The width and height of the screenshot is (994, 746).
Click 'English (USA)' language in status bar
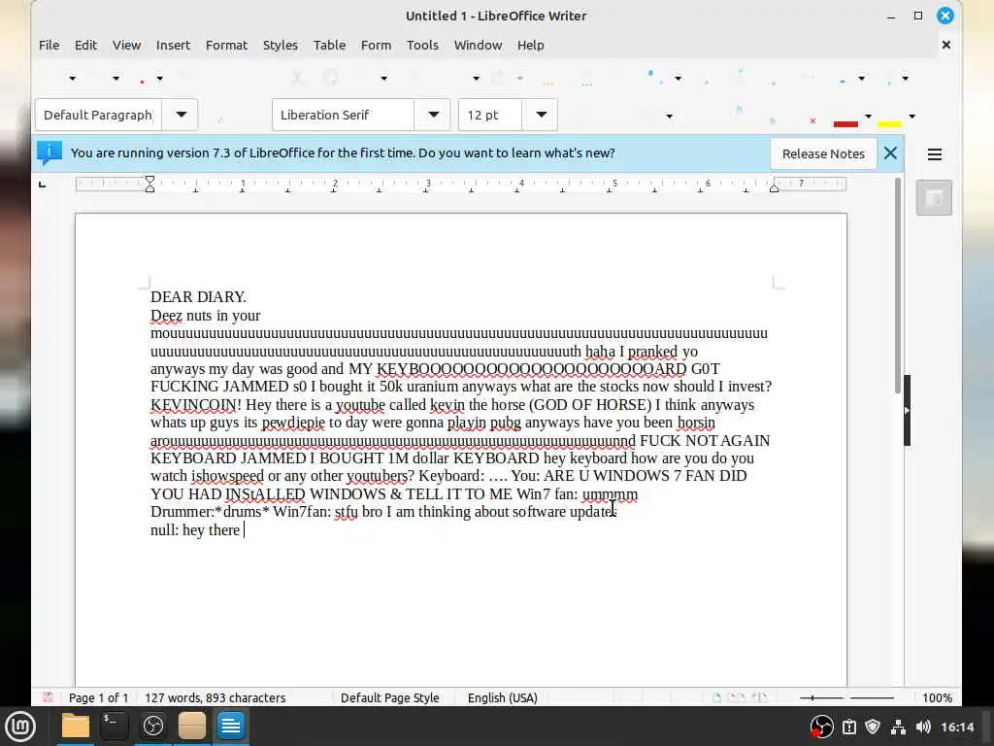503,697
